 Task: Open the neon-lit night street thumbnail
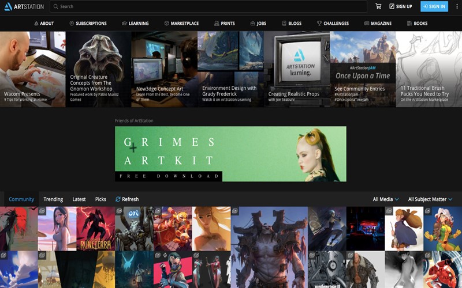pos(366,229)
